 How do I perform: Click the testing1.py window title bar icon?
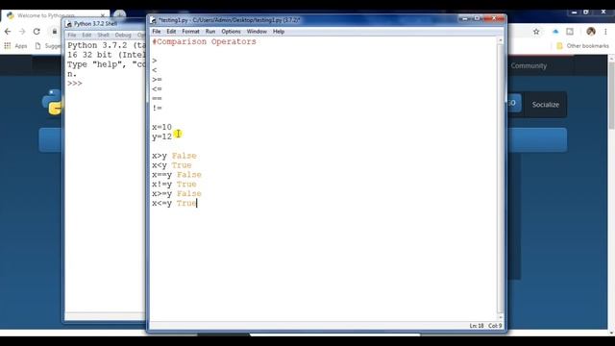click(x=154, y=20)
